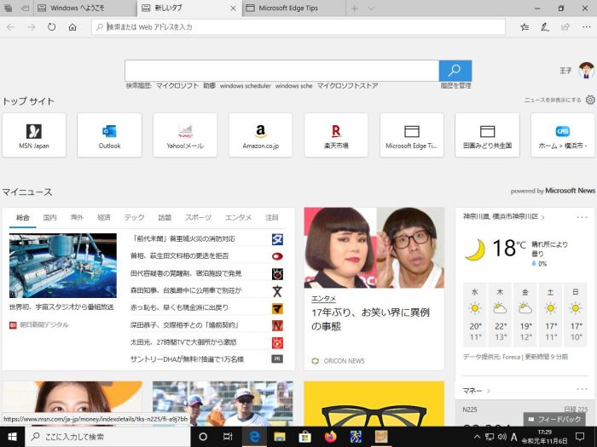Click the Add notes pen icon

pos(545,27)
